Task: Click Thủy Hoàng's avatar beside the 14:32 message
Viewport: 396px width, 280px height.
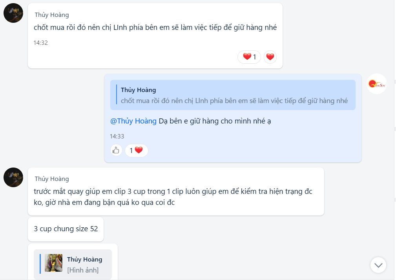Action: (x=13, y=13)
